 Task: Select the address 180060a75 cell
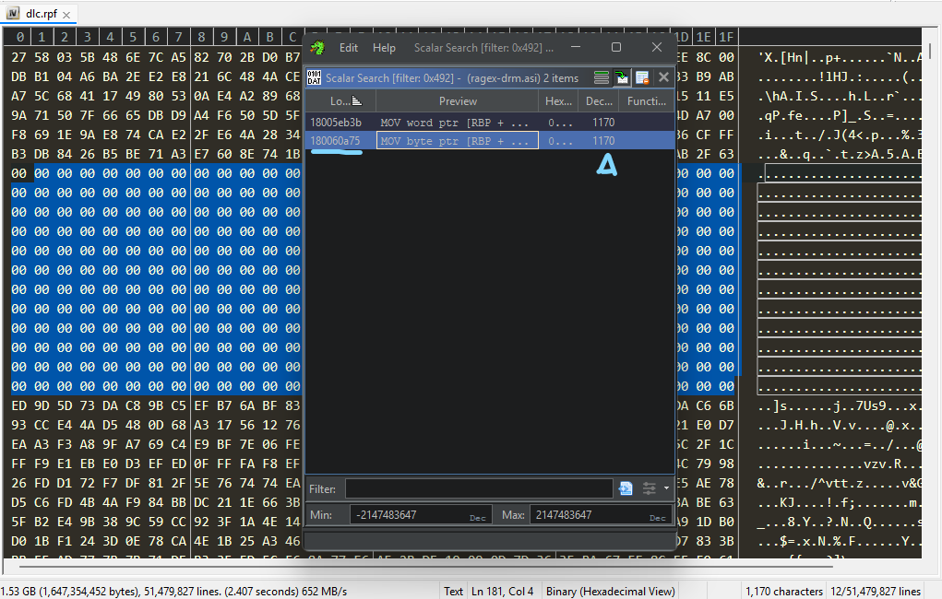[x=335, y=140]
